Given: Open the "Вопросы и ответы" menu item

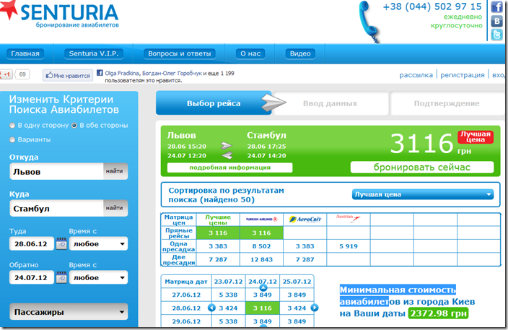Looking at the screenshot, I should pyautogui.click(x=180, y=53).
